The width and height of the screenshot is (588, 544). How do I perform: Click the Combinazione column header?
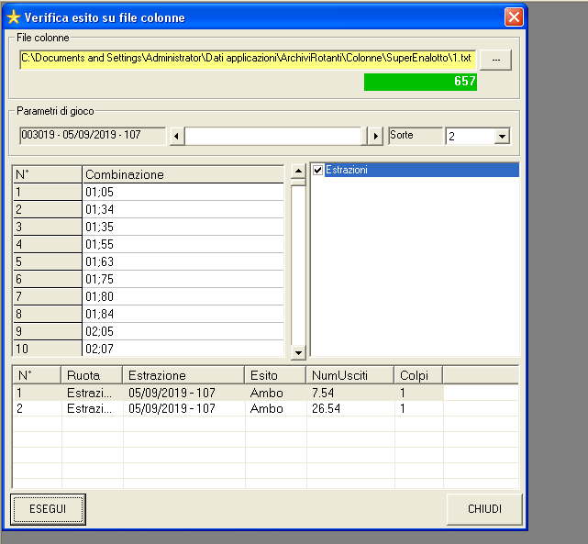click(183, 174)
